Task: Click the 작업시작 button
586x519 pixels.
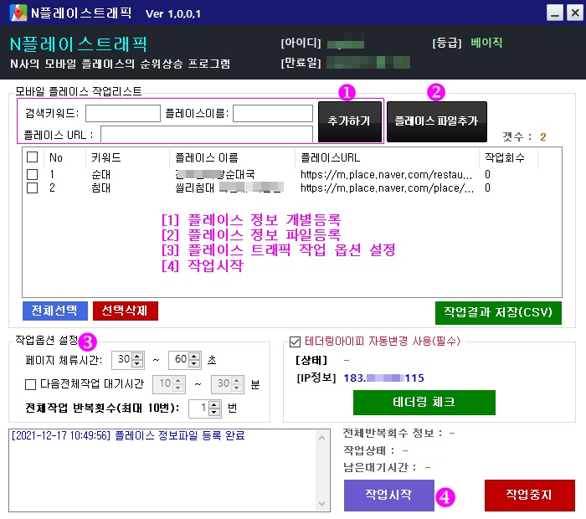Action: [x=389, y=495]
